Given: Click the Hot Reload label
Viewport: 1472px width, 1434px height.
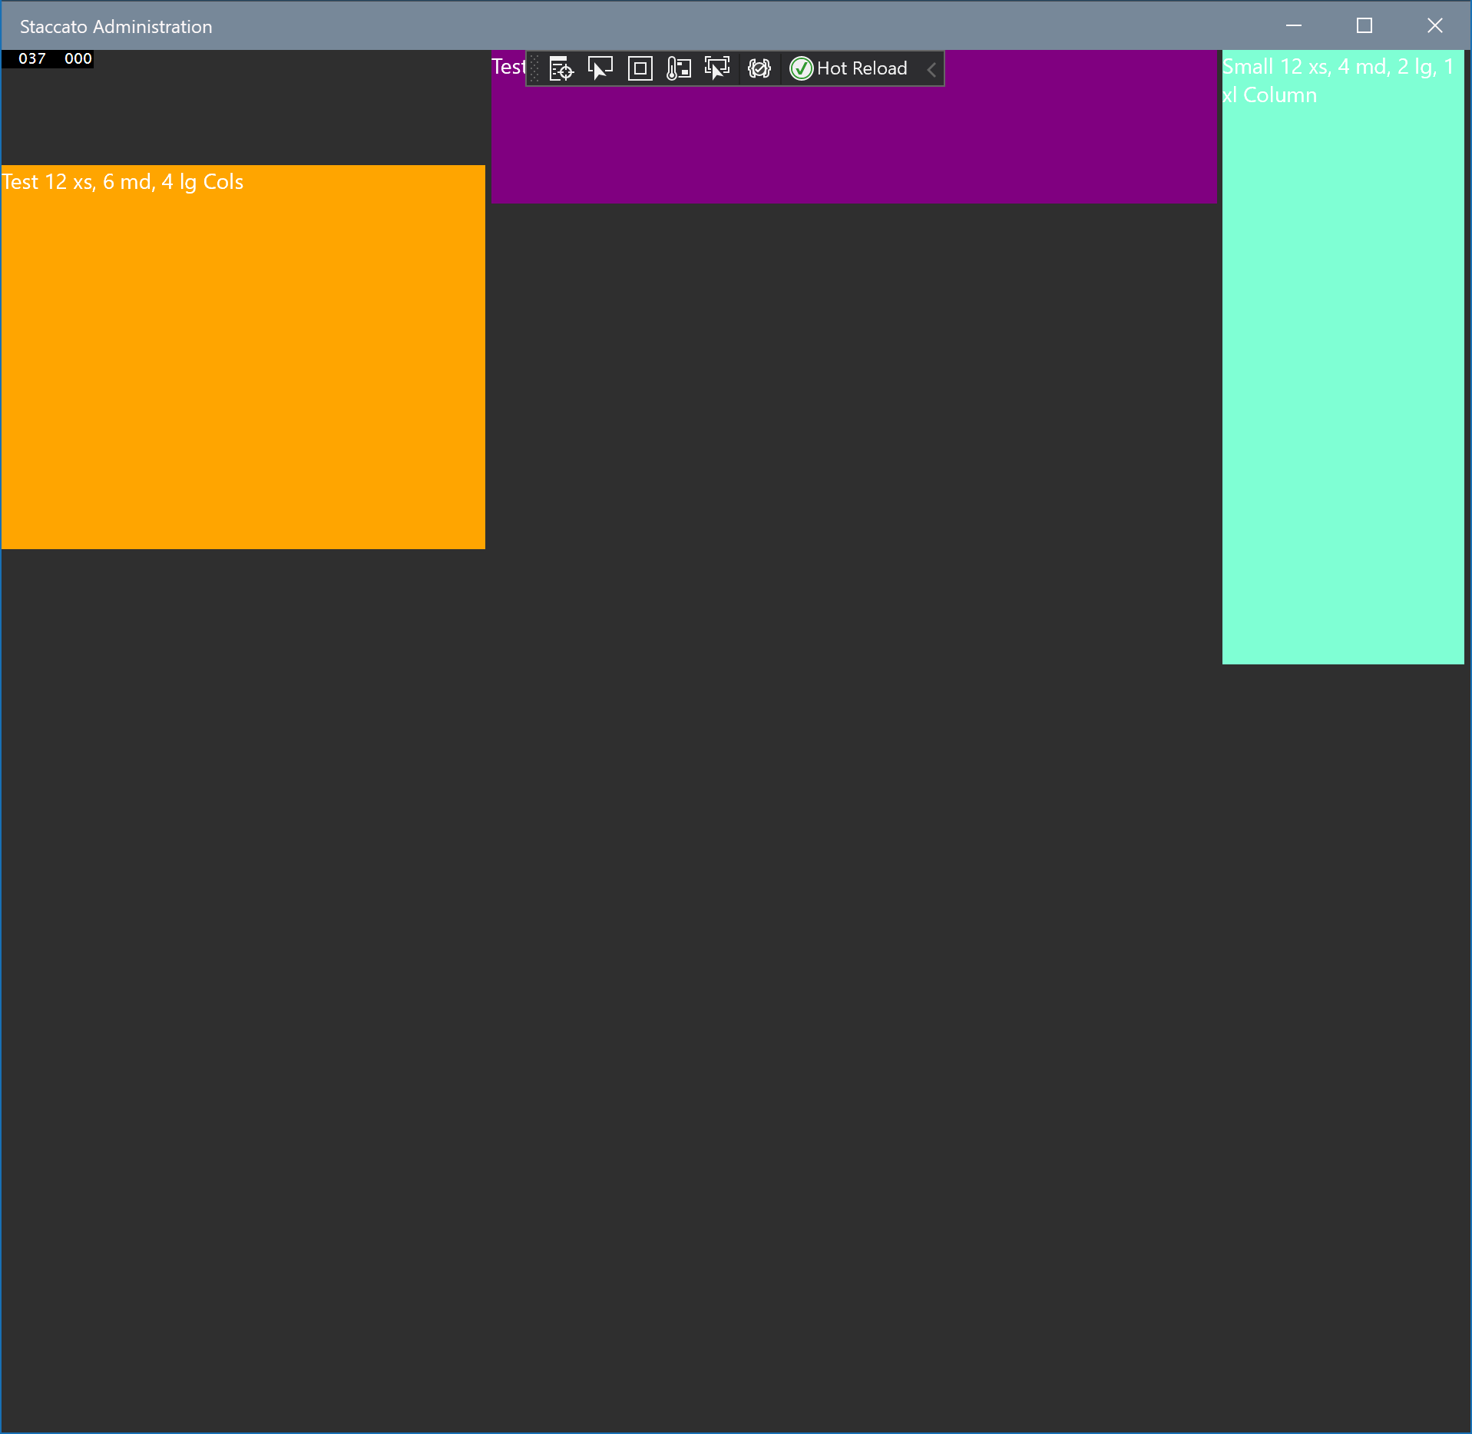Looking at the screenshot, I should coord(862,68).
